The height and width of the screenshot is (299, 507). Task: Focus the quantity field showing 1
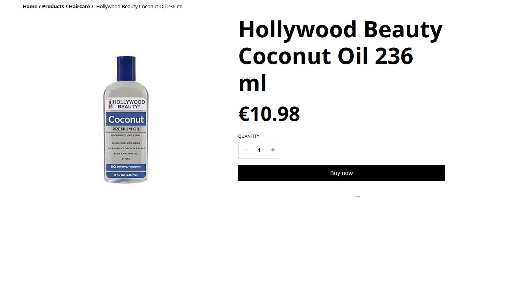point(259,150)
